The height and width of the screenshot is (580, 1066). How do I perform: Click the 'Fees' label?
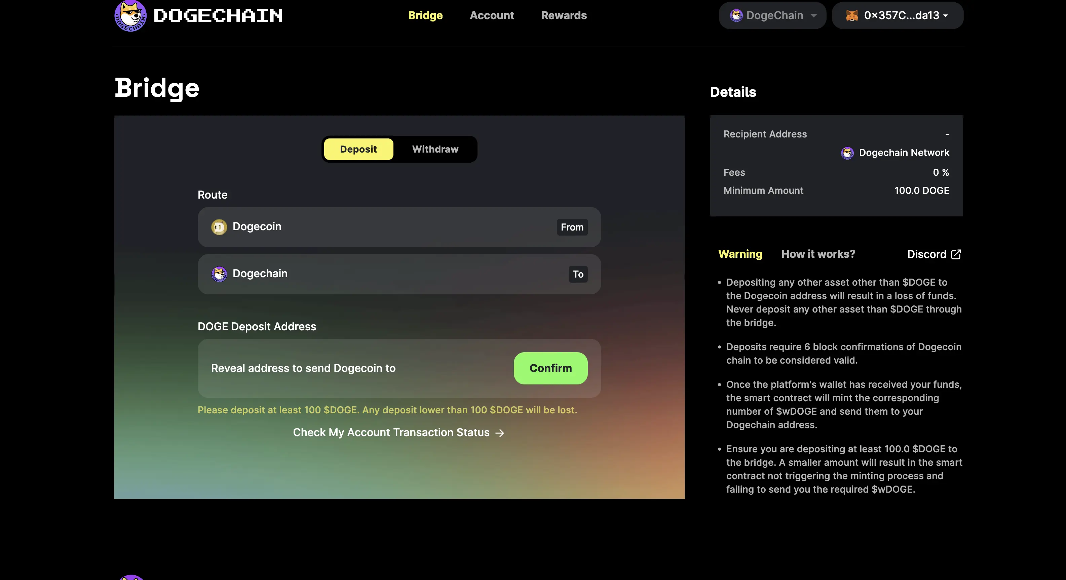point(734,172)
